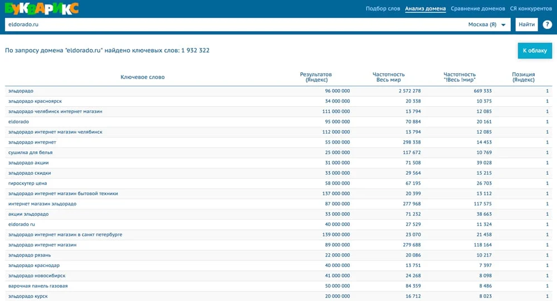Sort by Частотность Весь мир header
The height and width of the screenshot is (301, 557).
(x=389, y=77)
